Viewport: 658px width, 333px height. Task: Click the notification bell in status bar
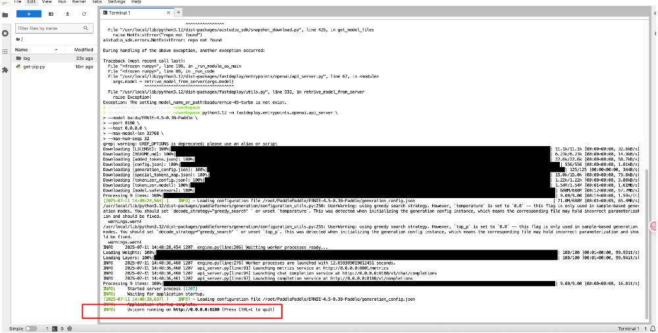[x=652, y=329]
